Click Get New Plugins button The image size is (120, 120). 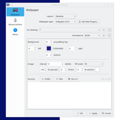tap(88, 22)
